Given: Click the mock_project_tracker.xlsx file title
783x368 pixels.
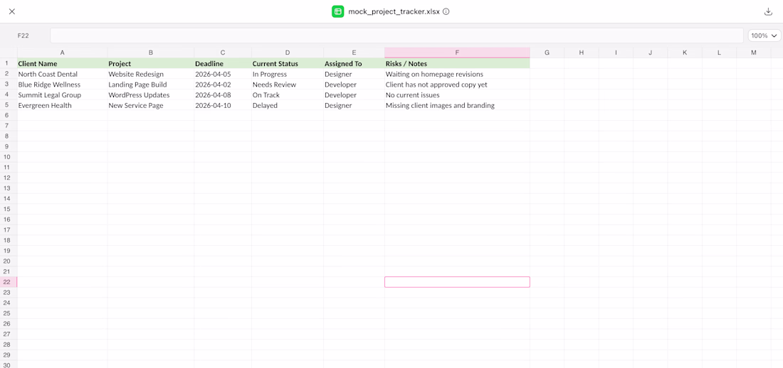Looking at the screenshot, I should [x=394, y=11].
